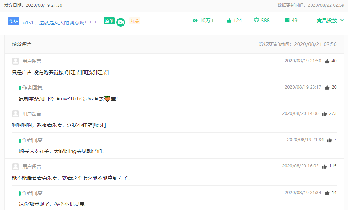
Task: Click the peach emoji in the author reply
Action: click(107, 99)
